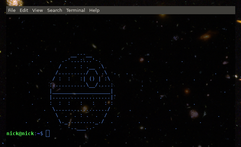241x147 pixels.
Task: Click the nick@nick prompt text
Action: [20, 133]
